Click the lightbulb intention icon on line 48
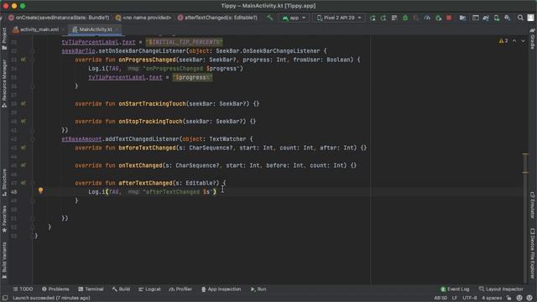The height and width of the screenshot is (302, 537). (x=40, y=190)
